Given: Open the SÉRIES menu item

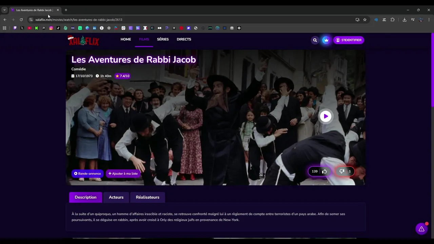Looking at the screenshot, I should tap(163, 39).
